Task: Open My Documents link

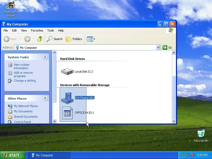Action: [23, 111]
